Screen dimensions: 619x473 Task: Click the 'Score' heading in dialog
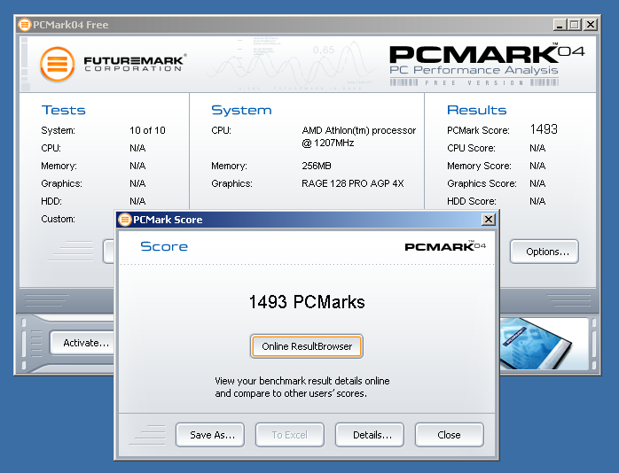click(164, 246)
